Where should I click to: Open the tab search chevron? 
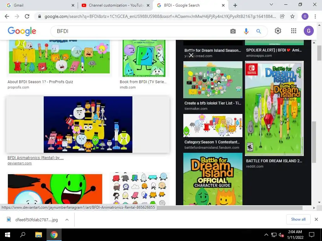click(271, 4)
